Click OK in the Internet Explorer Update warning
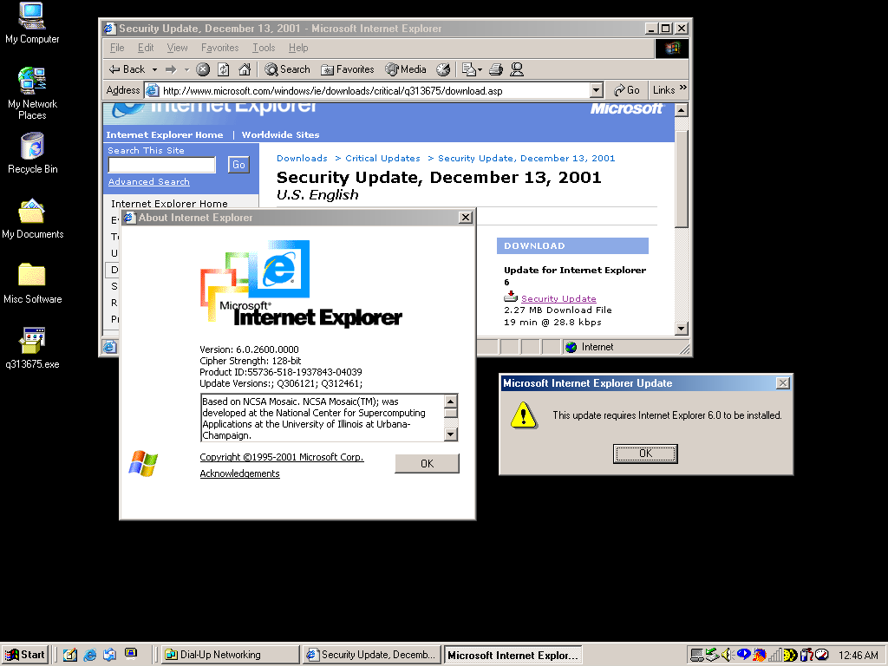 click(x=645, y=453)
